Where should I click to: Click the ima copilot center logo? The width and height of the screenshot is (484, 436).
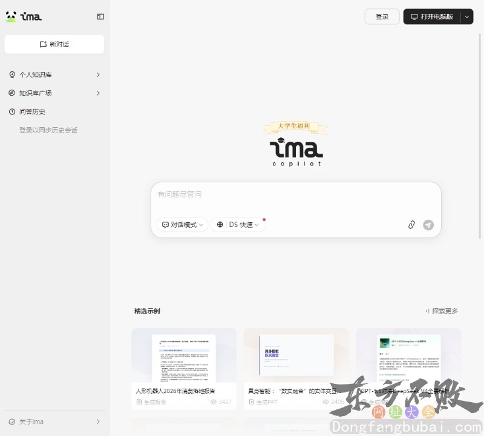click(x=296, y=152)
